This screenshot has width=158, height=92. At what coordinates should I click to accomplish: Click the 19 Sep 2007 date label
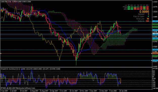54,91
